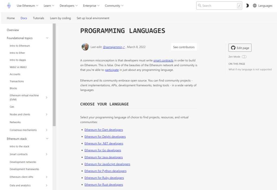Image resolution: width=277 pixels, height=190 pixels.
Task: Collapse the Foundational topics section
Action: coord(47,38)
